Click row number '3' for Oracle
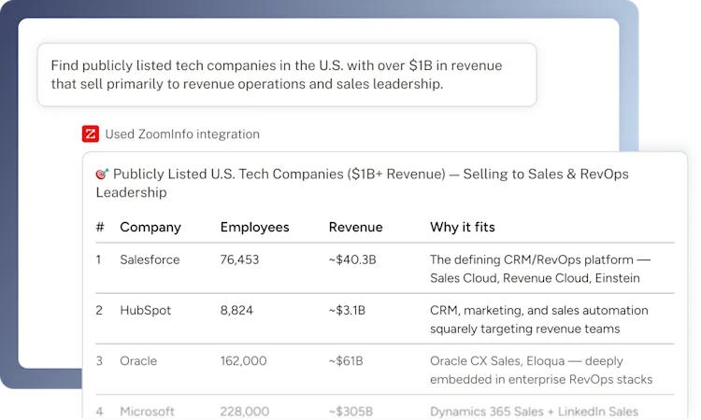 [x=99, y=360]
